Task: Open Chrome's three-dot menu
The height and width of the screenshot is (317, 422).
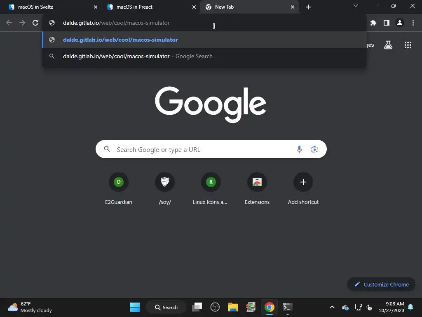Action: (x=413, y=23)
